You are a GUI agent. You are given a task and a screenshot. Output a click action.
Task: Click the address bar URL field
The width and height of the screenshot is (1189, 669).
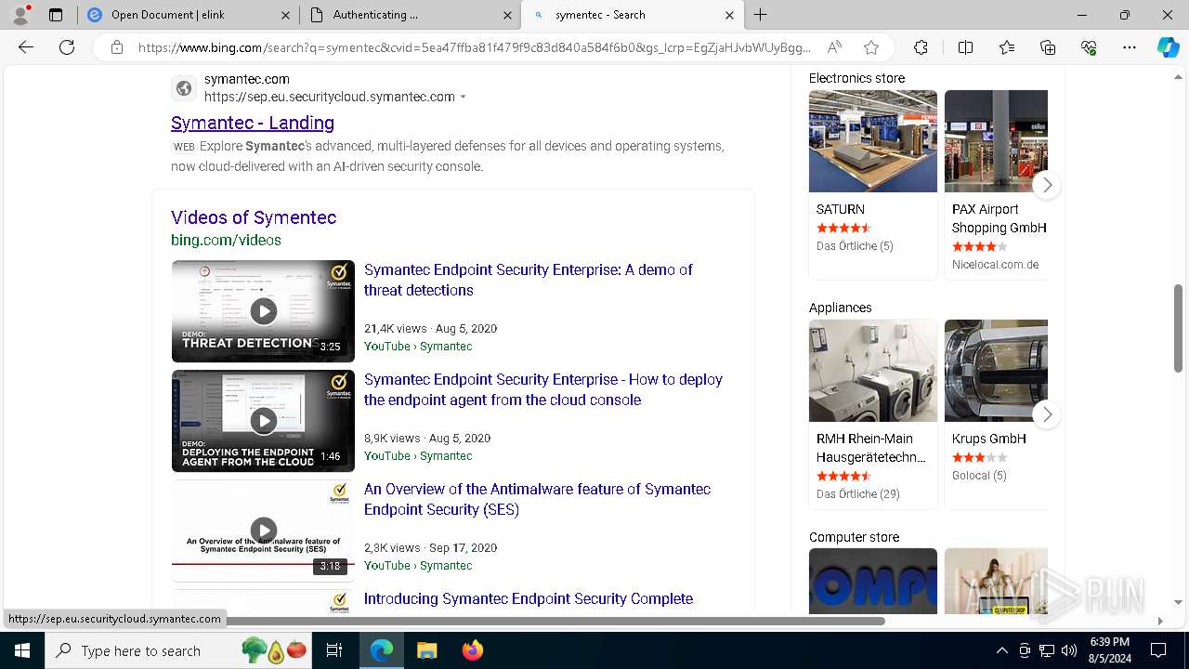click(x=474, y=47)
